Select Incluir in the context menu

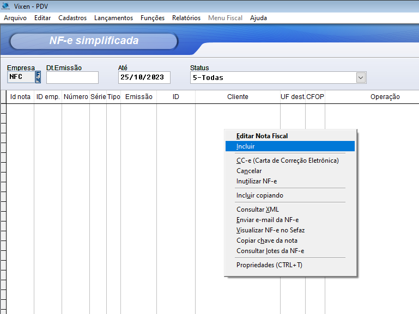tap(246, 146)
